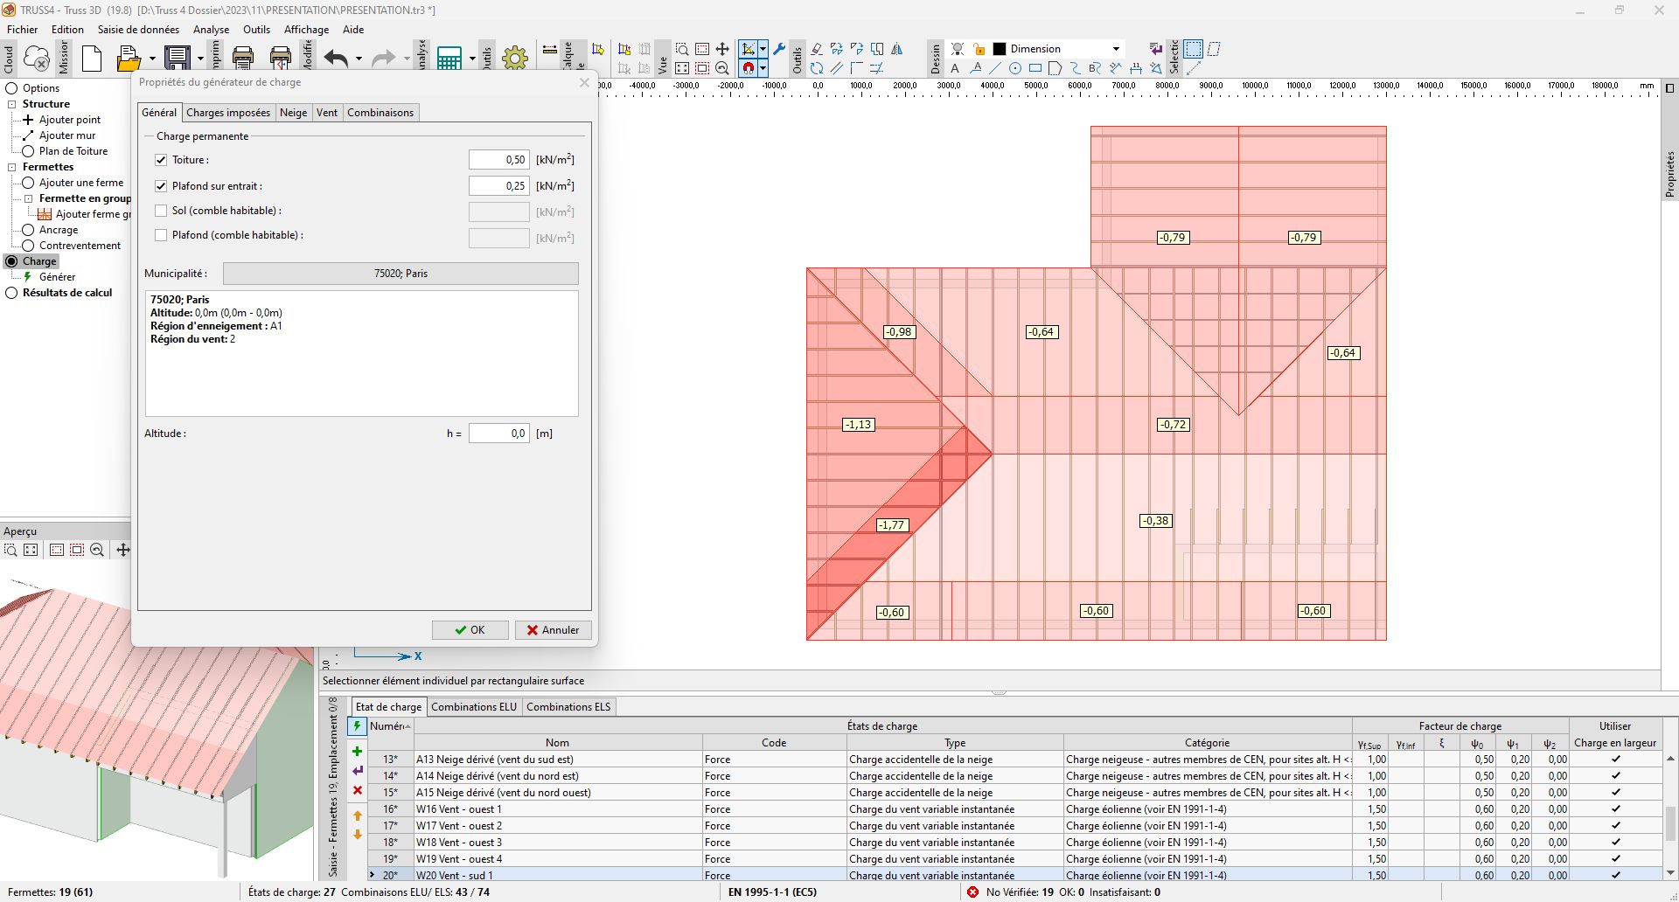Screen dimensions: 1679x902
Task: Uncheck the Toiture checkbox
Action: click(x=161, y=160)
